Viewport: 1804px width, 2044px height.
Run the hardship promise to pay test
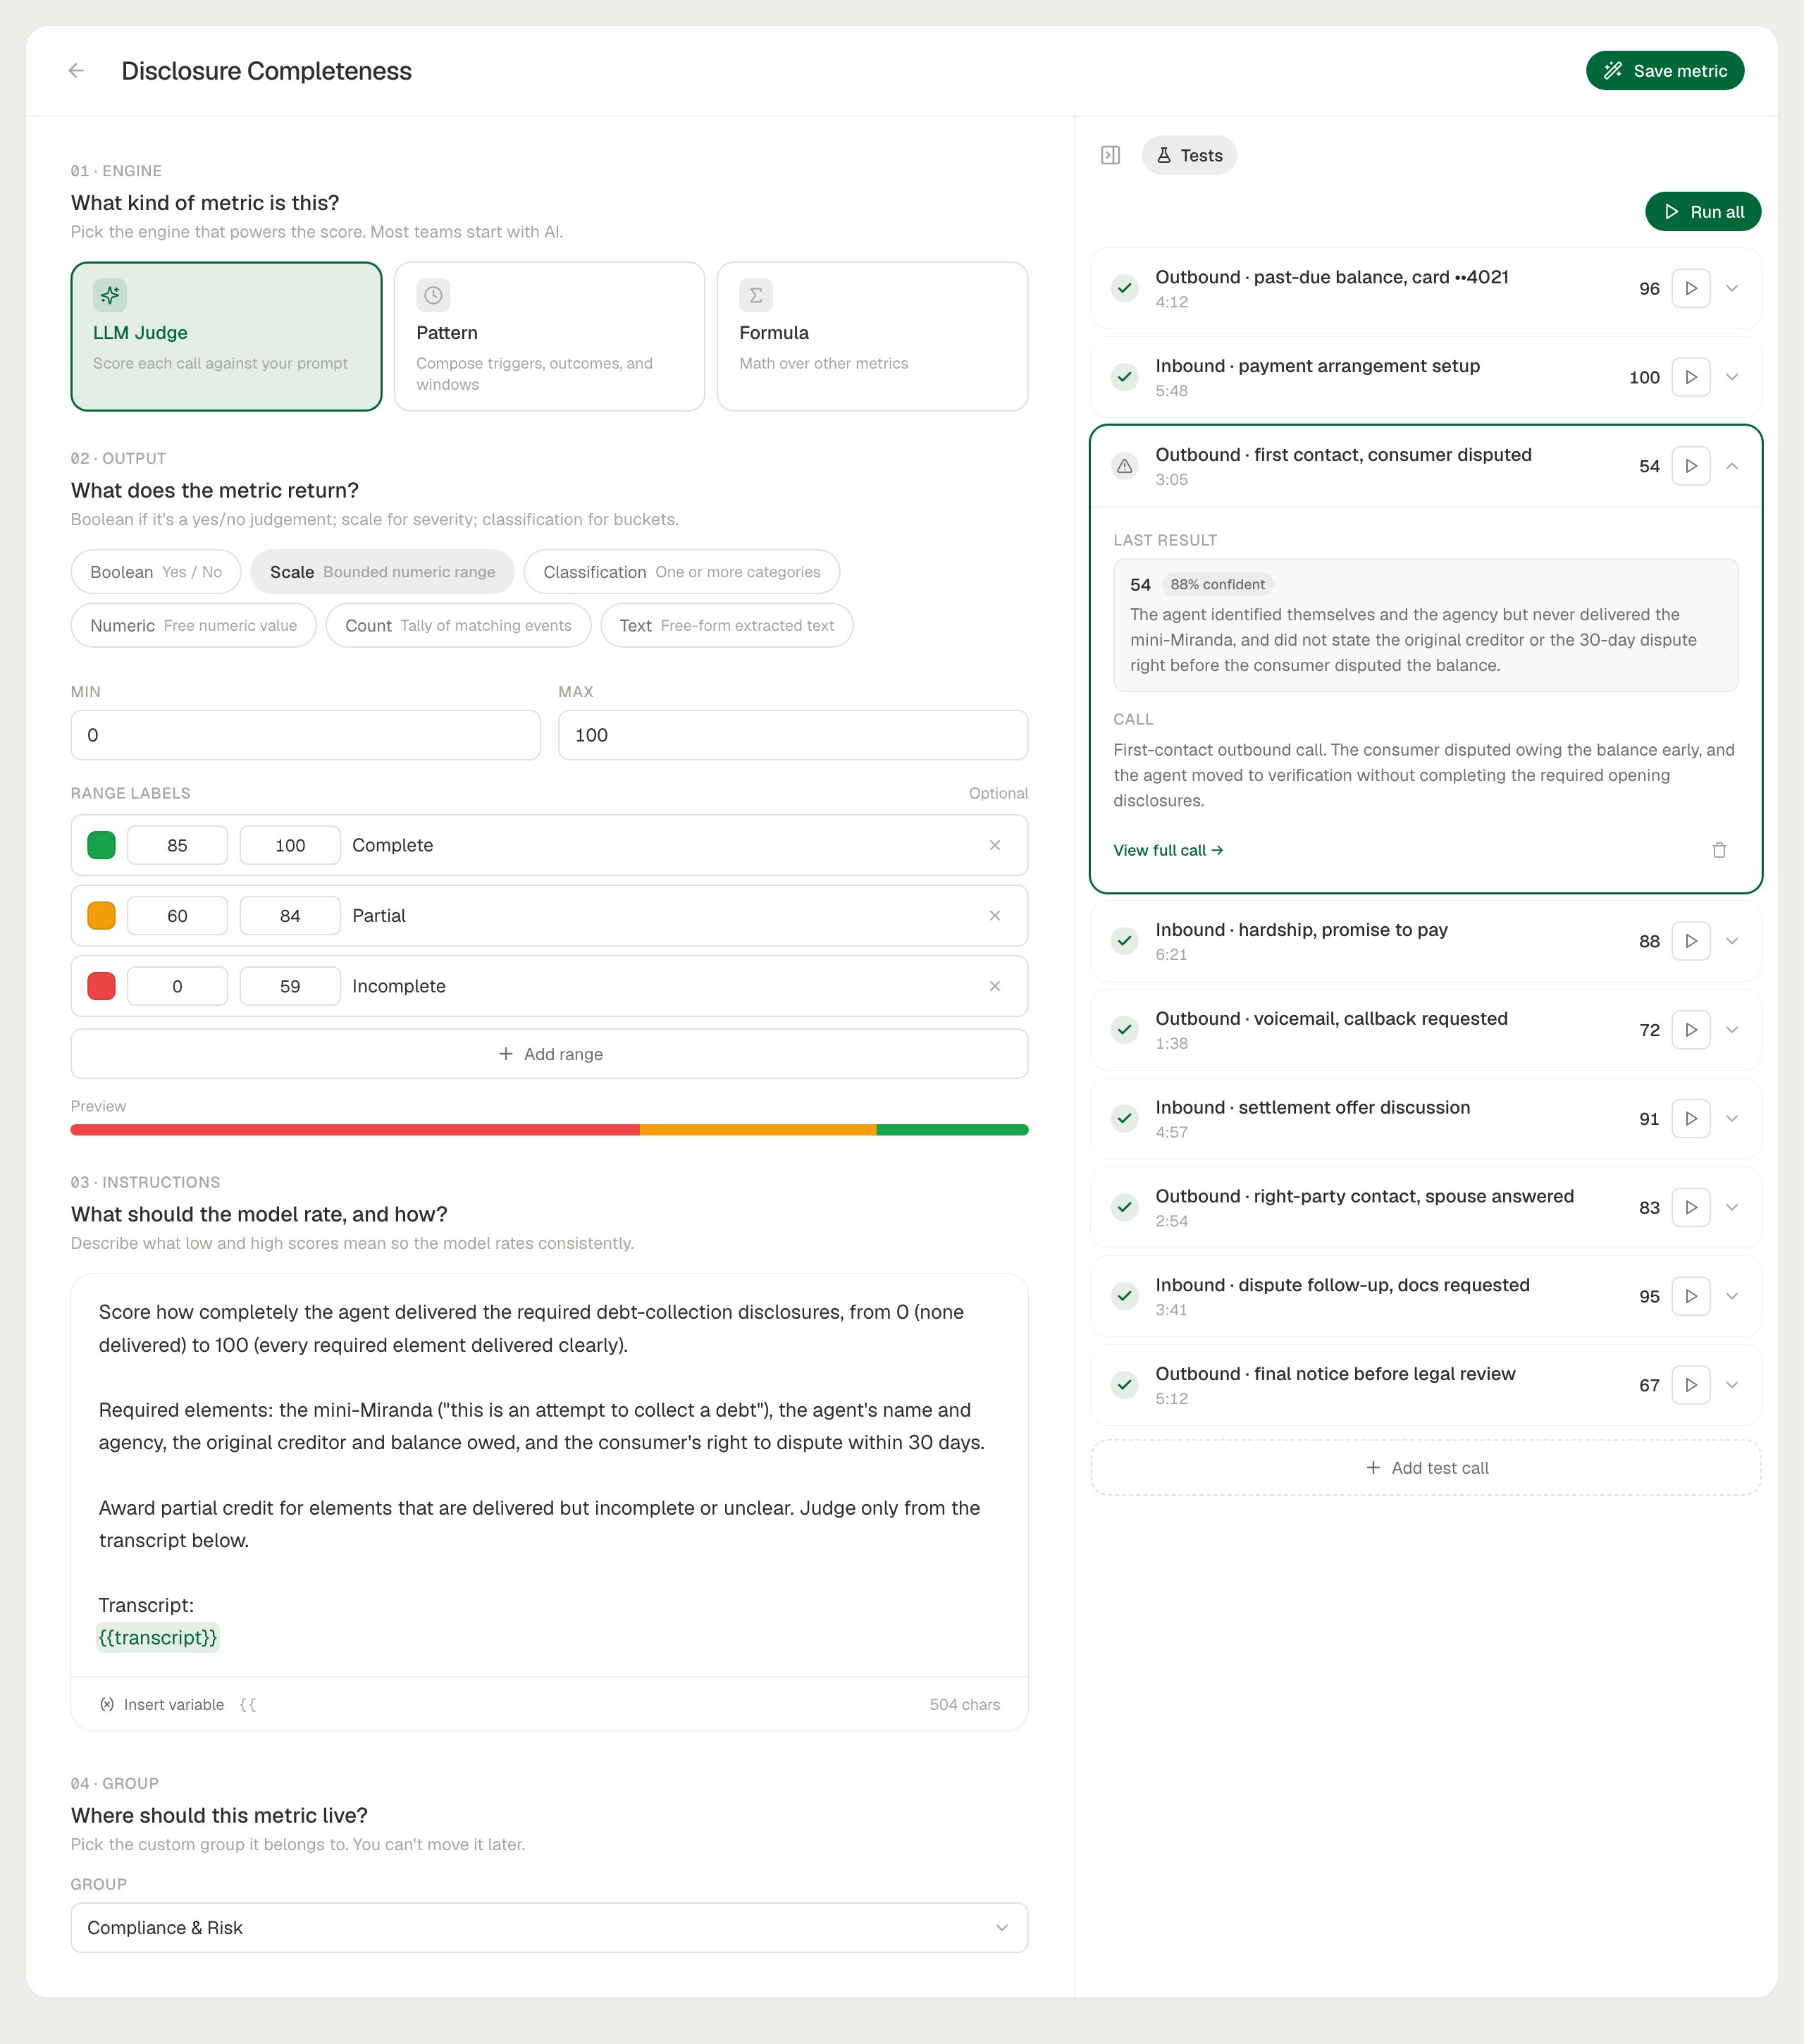point(1691,941)
